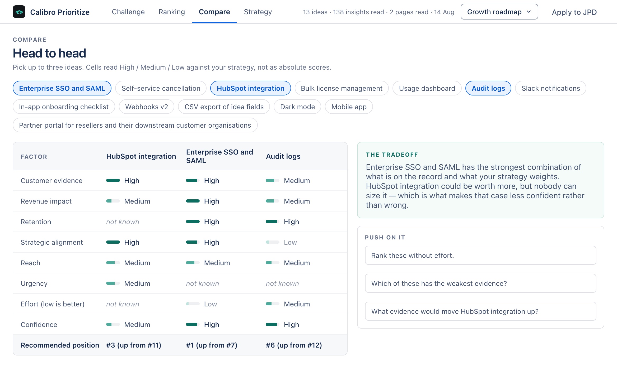The width and height of the screenshot is (617, 385).
Task: Click the Effort (low is better) label
Action: 53,304
